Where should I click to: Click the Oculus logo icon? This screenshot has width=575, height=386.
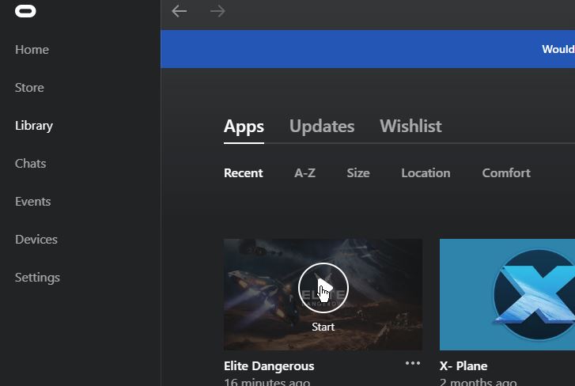[25, 11]
